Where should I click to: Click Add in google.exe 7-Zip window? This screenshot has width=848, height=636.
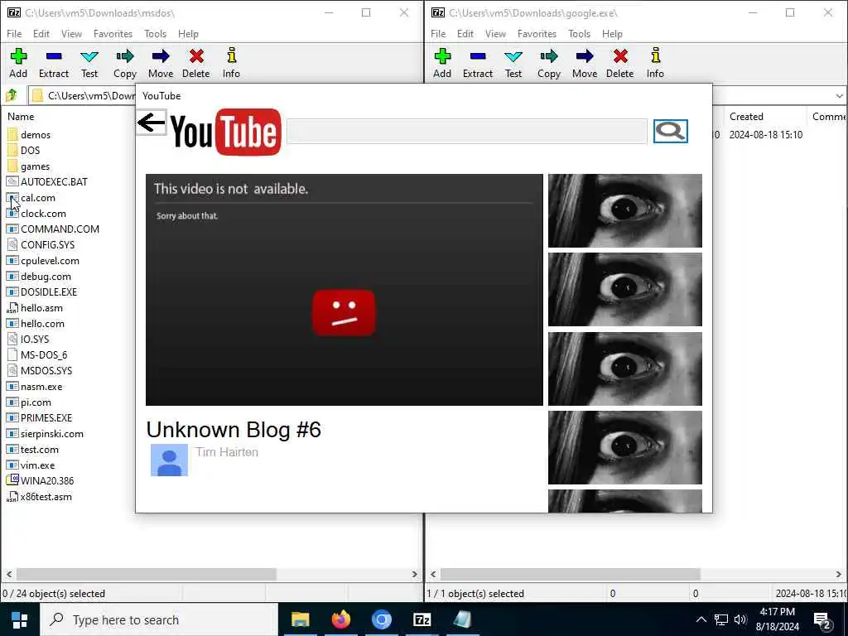click(x=442, y=63)
